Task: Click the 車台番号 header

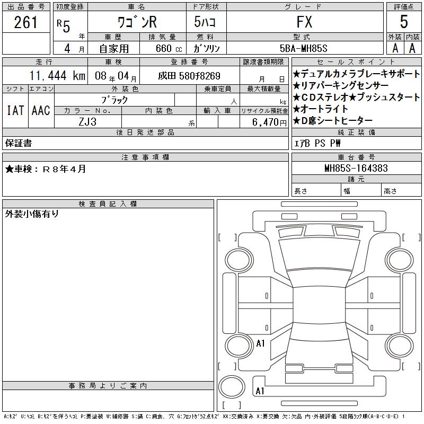Action: click(x=356, y=157)
